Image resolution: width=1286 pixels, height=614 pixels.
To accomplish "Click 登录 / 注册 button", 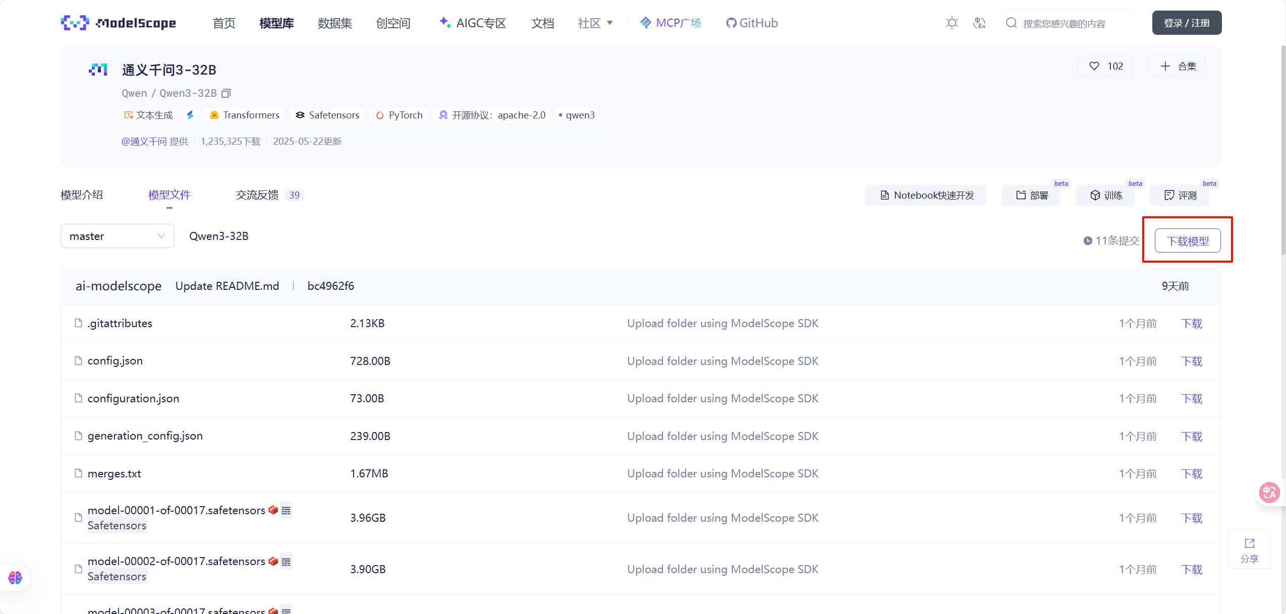I will click(1187, 23).
